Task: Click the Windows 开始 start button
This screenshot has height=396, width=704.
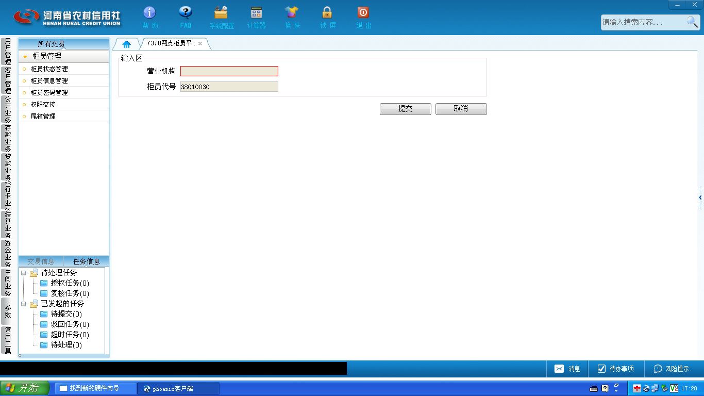Action: 25,388
